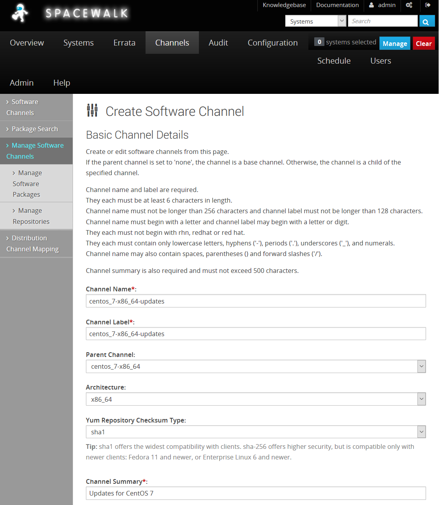Click the admin user icon
Screen dimensions: 439x505
(371, 5)
